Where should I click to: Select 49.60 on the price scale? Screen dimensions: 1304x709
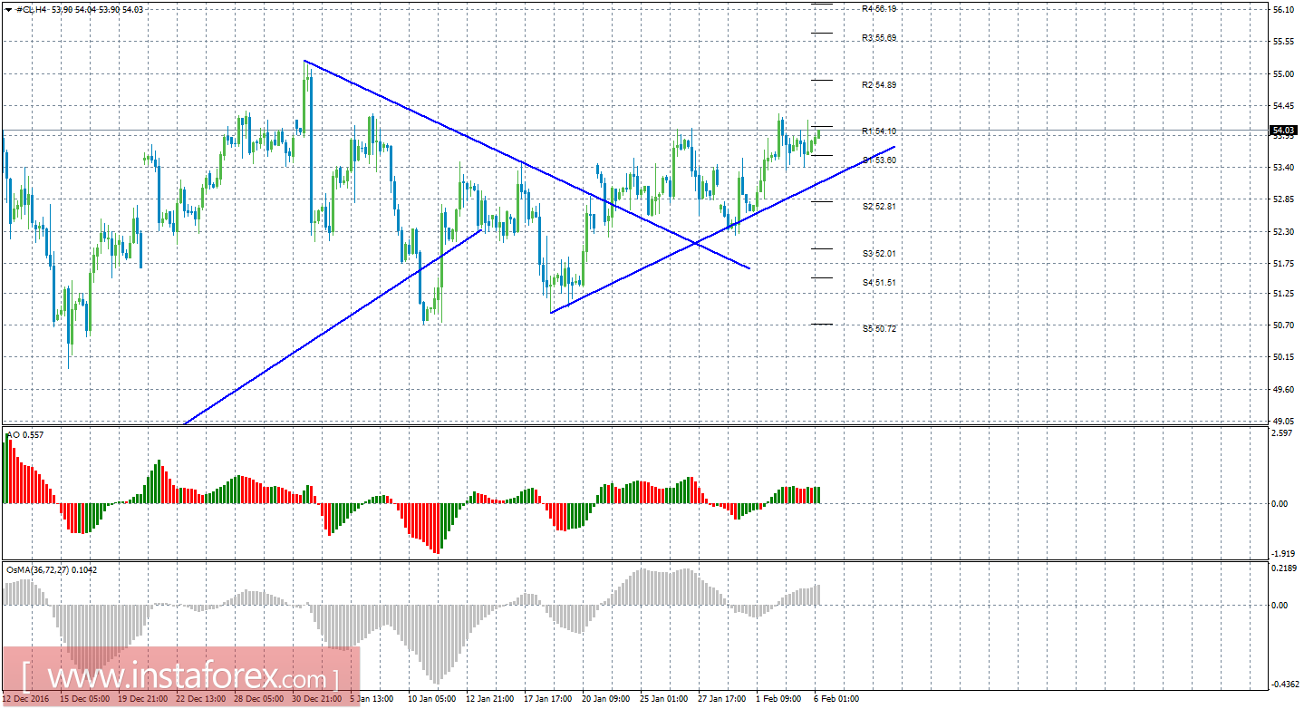(1283, 389)
